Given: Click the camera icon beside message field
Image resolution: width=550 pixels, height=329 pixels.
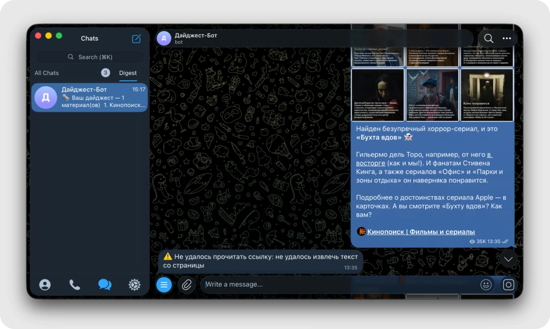Looking at the screenshot, I should [508, 284].
